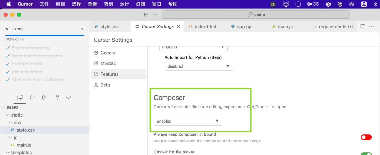
Task: Switch to style.css tab
Action: [x=110, y=26]
